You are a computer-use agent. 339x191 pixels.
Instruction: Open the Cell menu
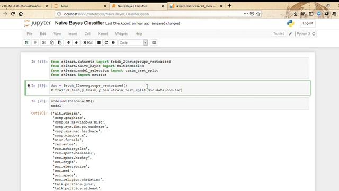point(87,34)
